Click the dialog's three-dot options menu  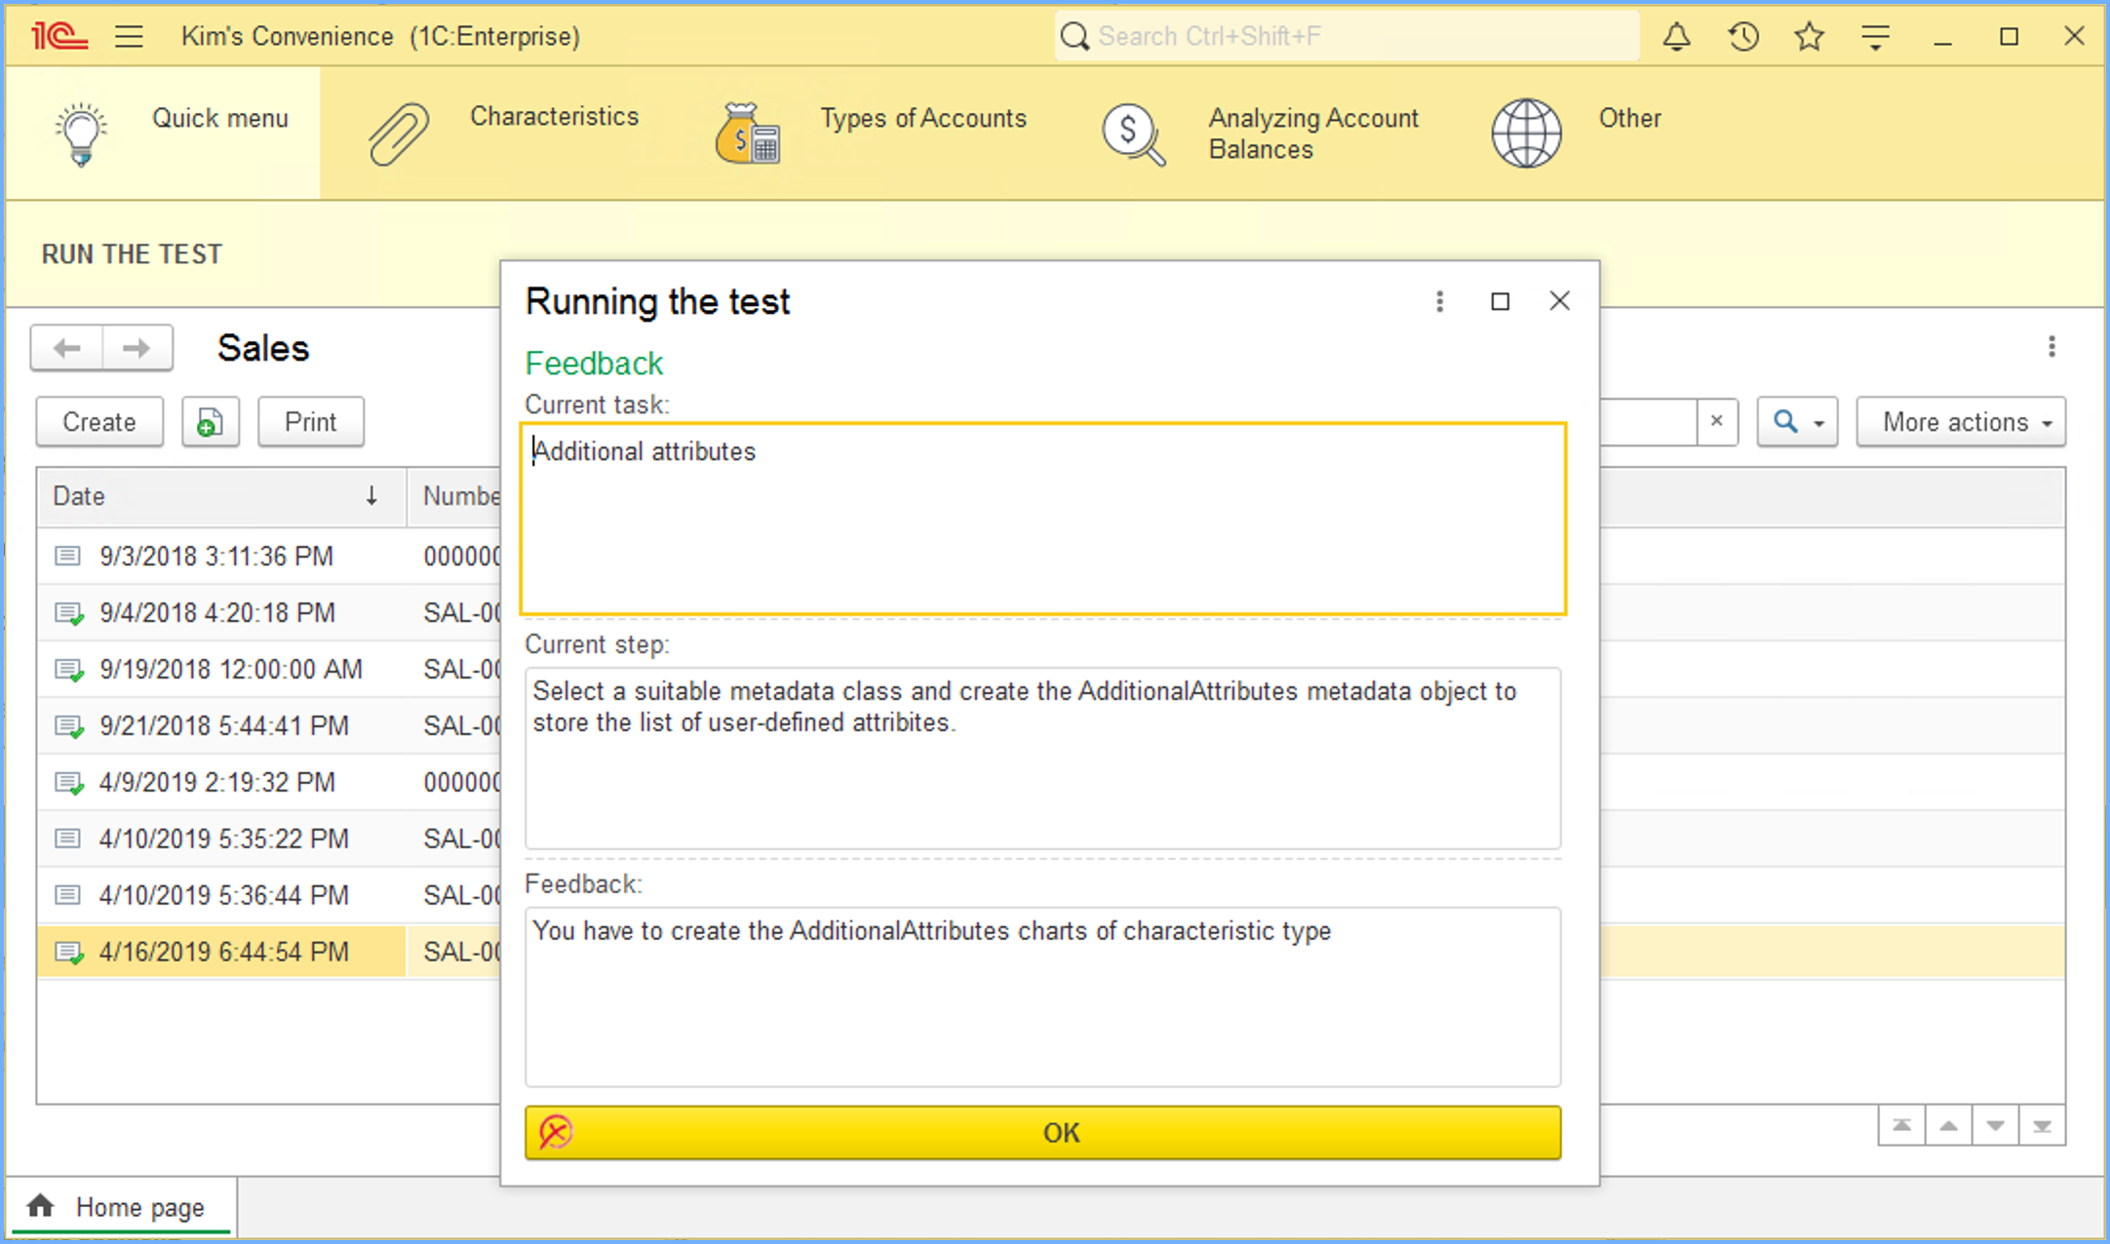[1439, 301]
